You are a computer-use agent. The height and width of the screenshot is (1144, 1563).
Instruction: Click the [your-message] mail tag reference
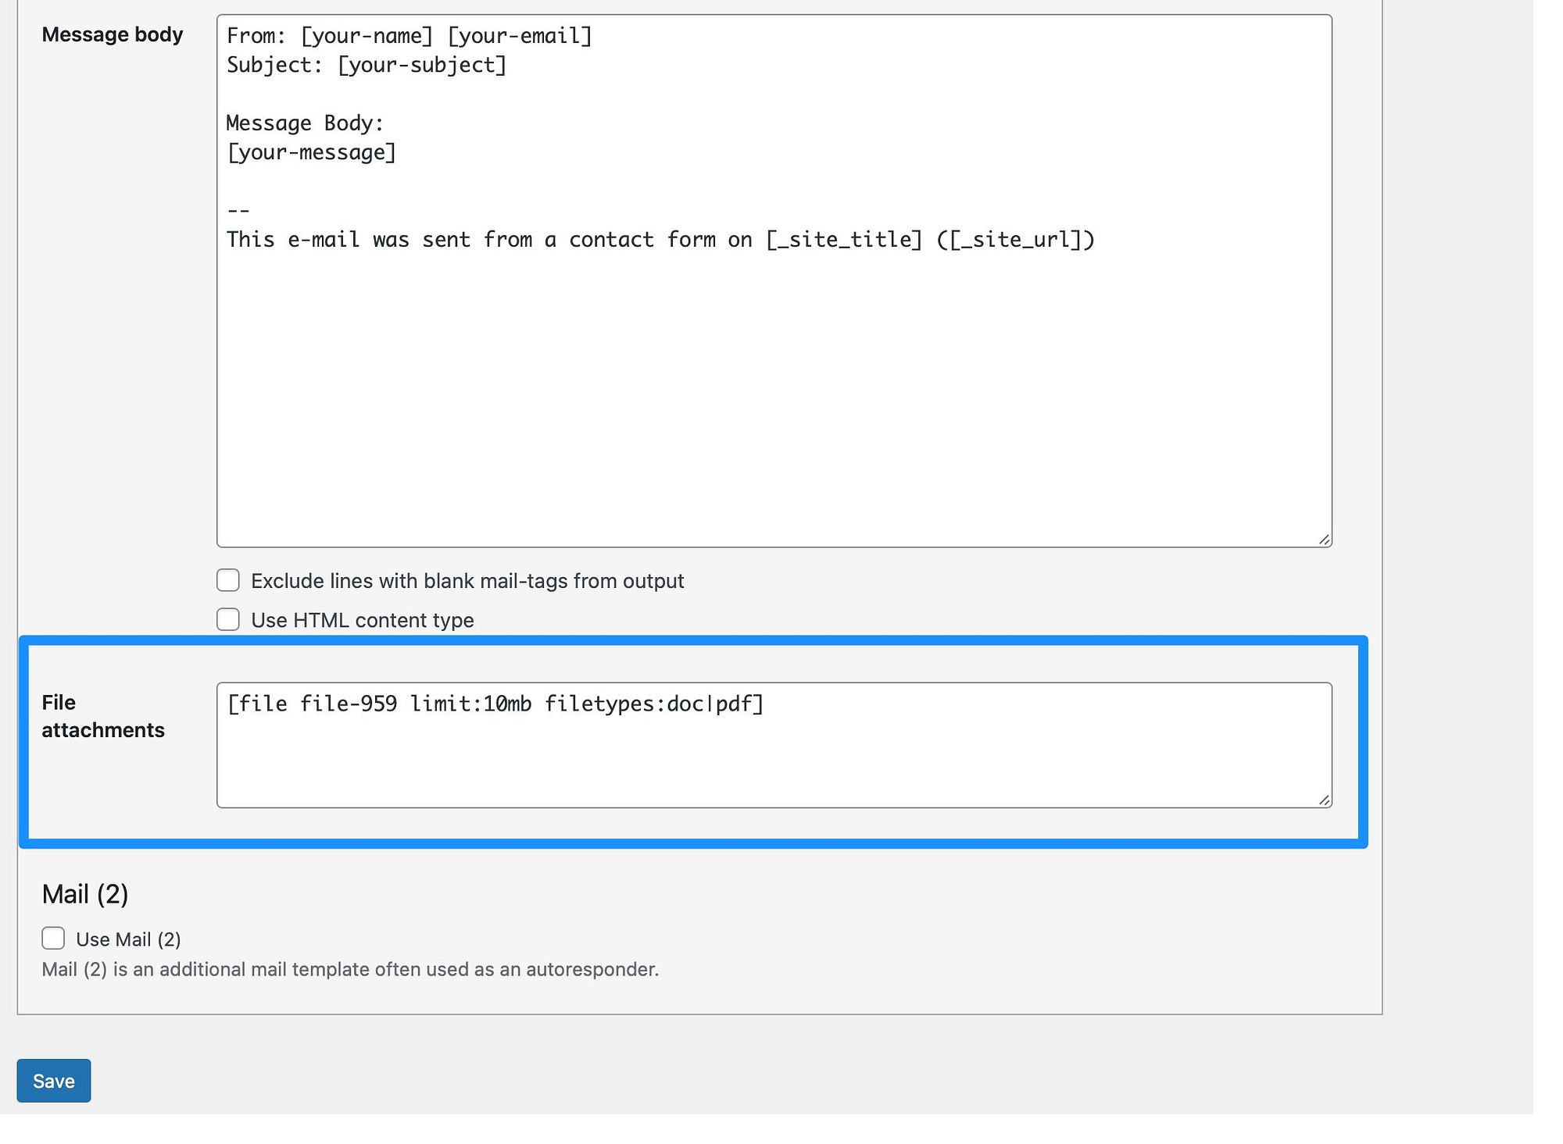[x=312, y=151]
